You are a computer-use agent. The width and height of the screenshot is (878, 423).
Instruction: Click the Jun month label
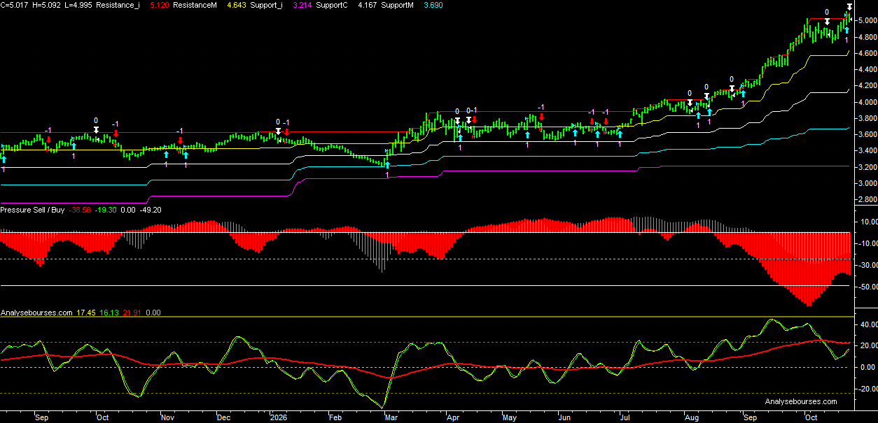click(x=565, y=417)
